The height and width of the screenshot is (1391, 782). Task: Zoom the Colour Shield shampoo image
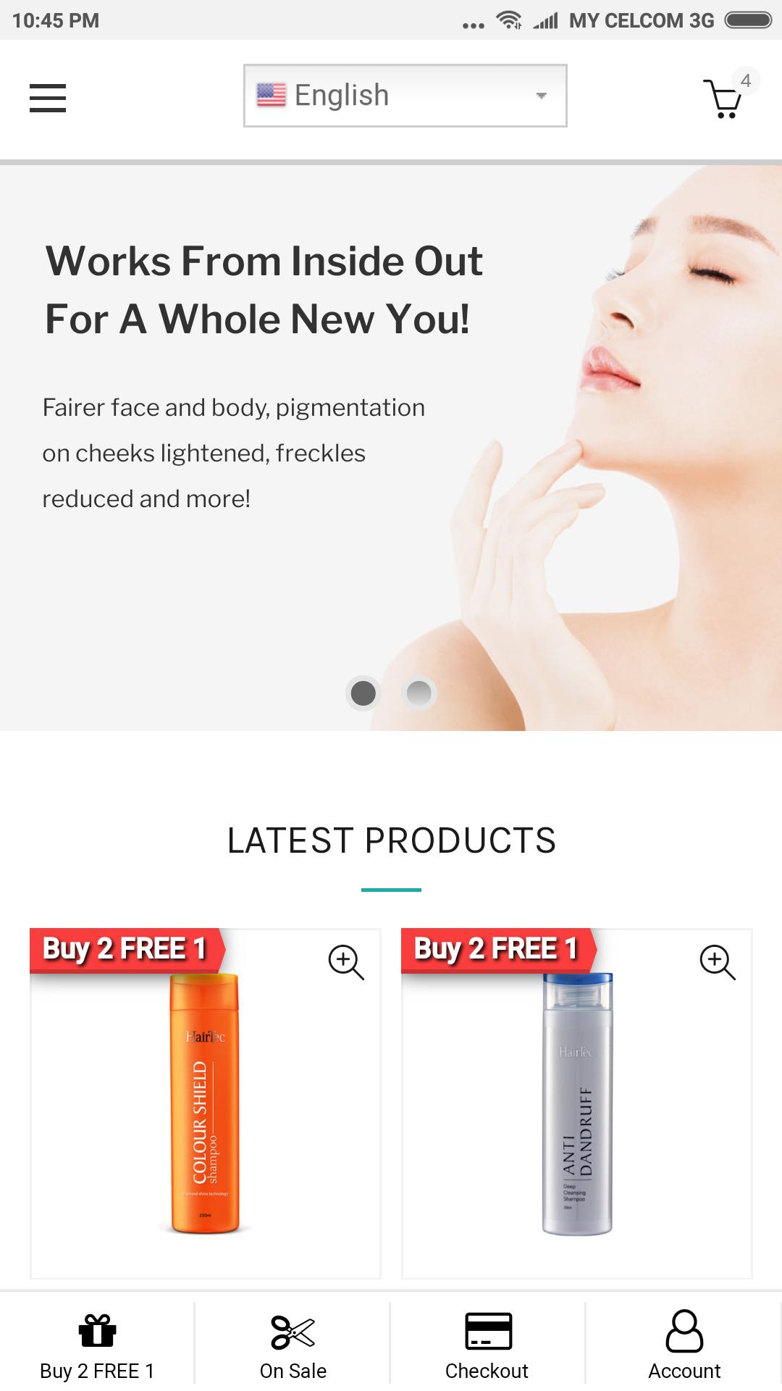pyautogui.click(x=346, y=962)
